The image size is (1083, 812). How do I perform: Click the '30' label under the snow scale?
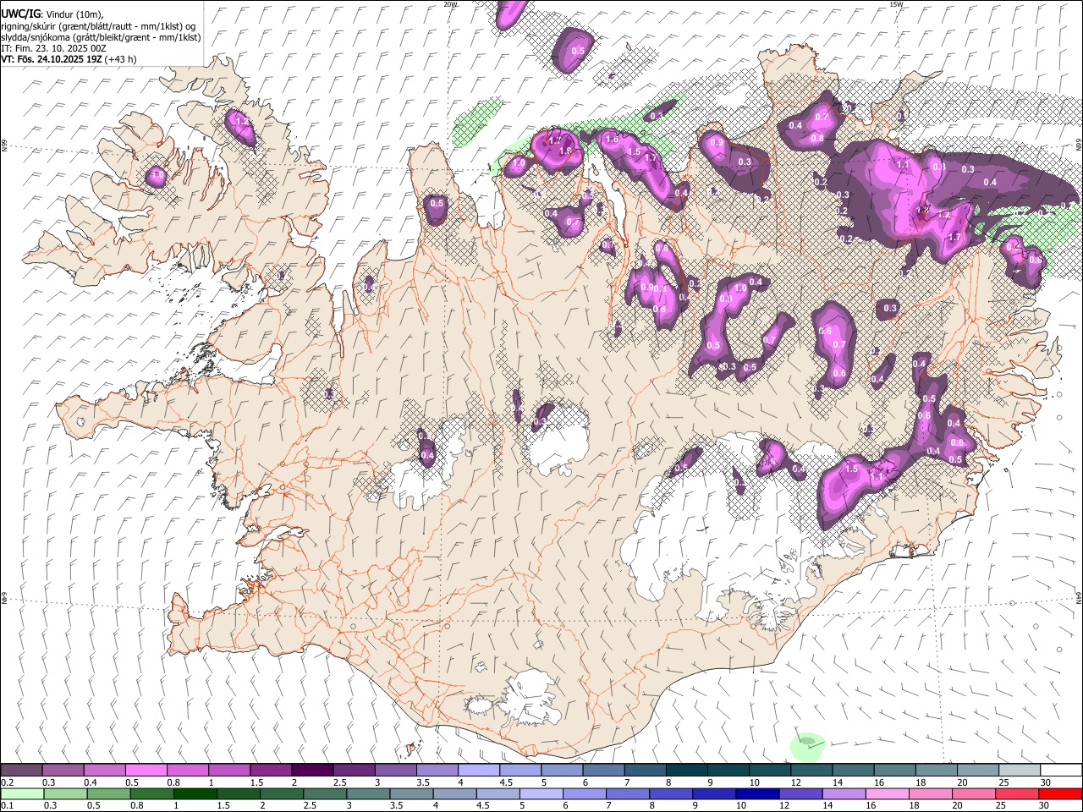(x=1046, y=782)
